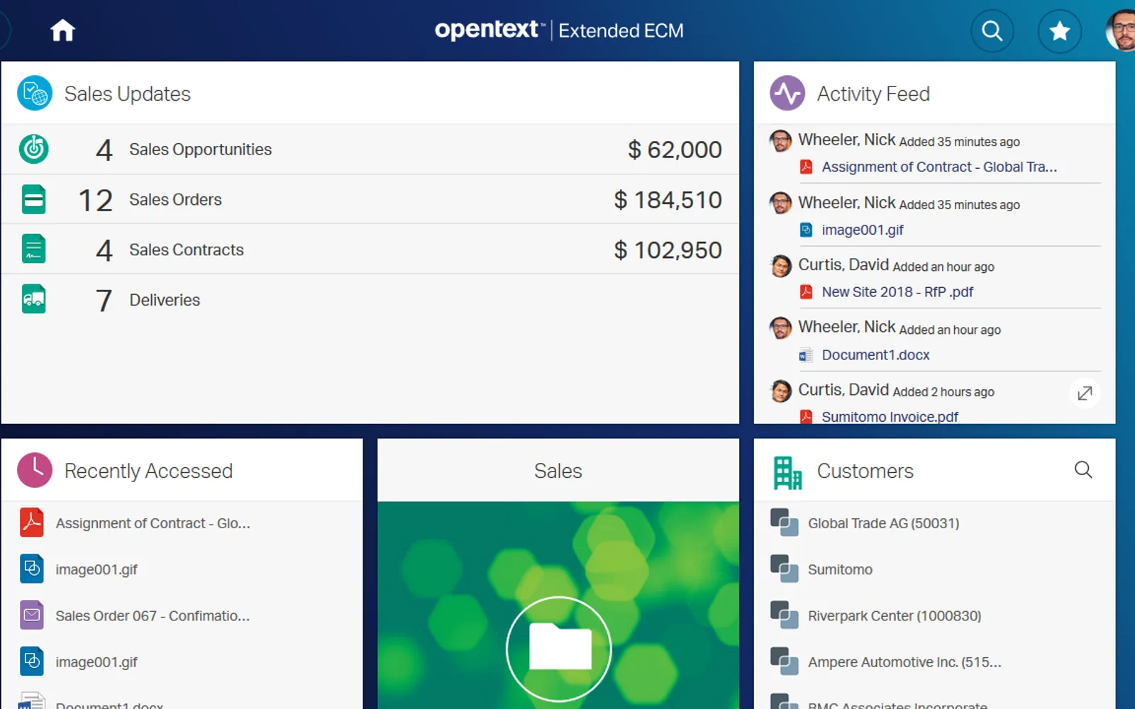Open customer Riverpark Center (1000830)
The image size is (1135, 709).
point(894,615)
